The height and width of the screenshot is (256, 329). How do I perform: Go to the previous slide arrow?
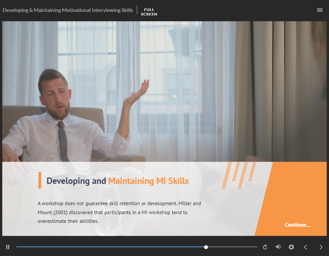click(x=305, y=247)
